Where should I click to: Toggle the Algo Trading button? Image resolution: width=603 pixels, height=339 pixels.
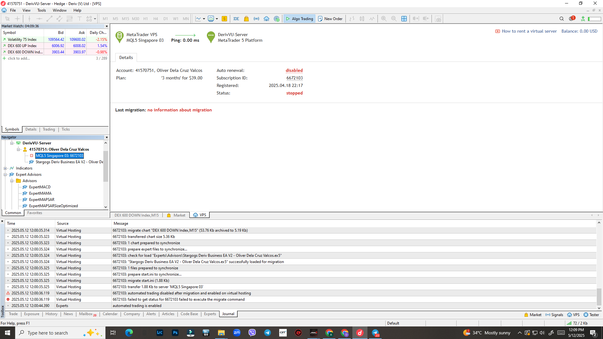[299, 19]
